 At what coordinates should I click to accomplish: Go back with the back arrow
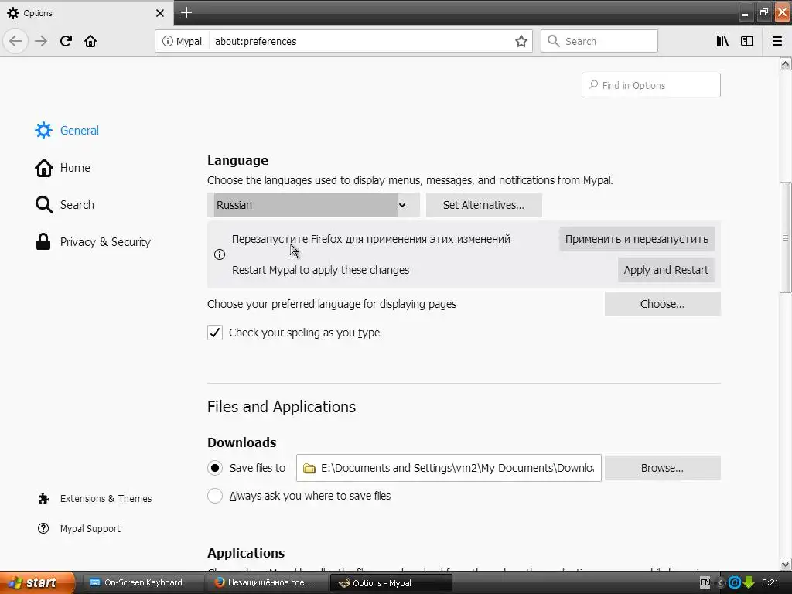[x=15, y=41]
